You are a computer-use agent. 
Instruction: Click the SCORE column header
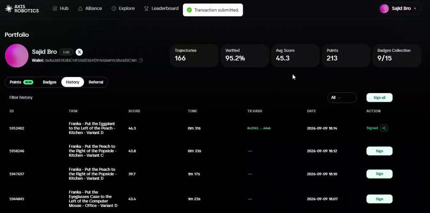point(134,111)
